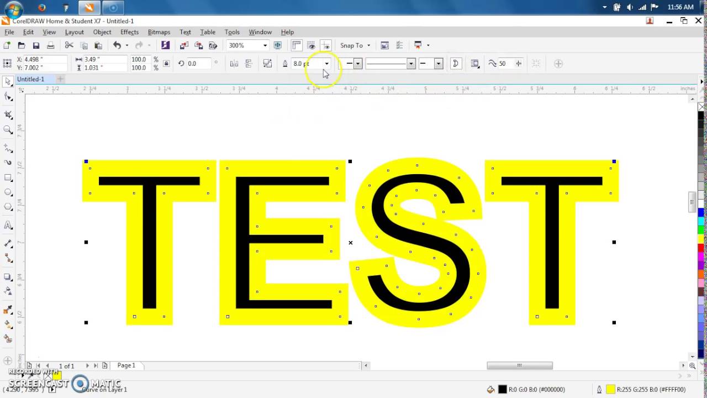Paste from clipboard
Viewport: 707px width, 398px height.
98,45
